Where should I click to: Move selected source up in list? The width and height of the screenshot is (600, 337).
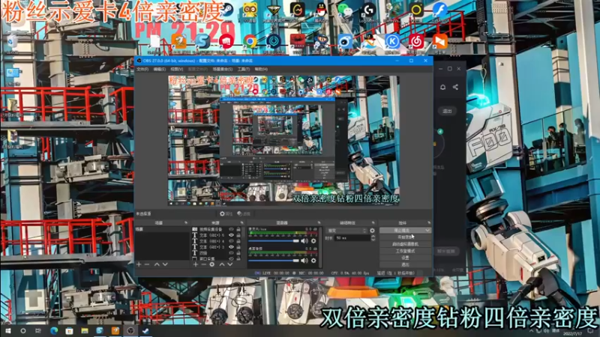point(222,264)
